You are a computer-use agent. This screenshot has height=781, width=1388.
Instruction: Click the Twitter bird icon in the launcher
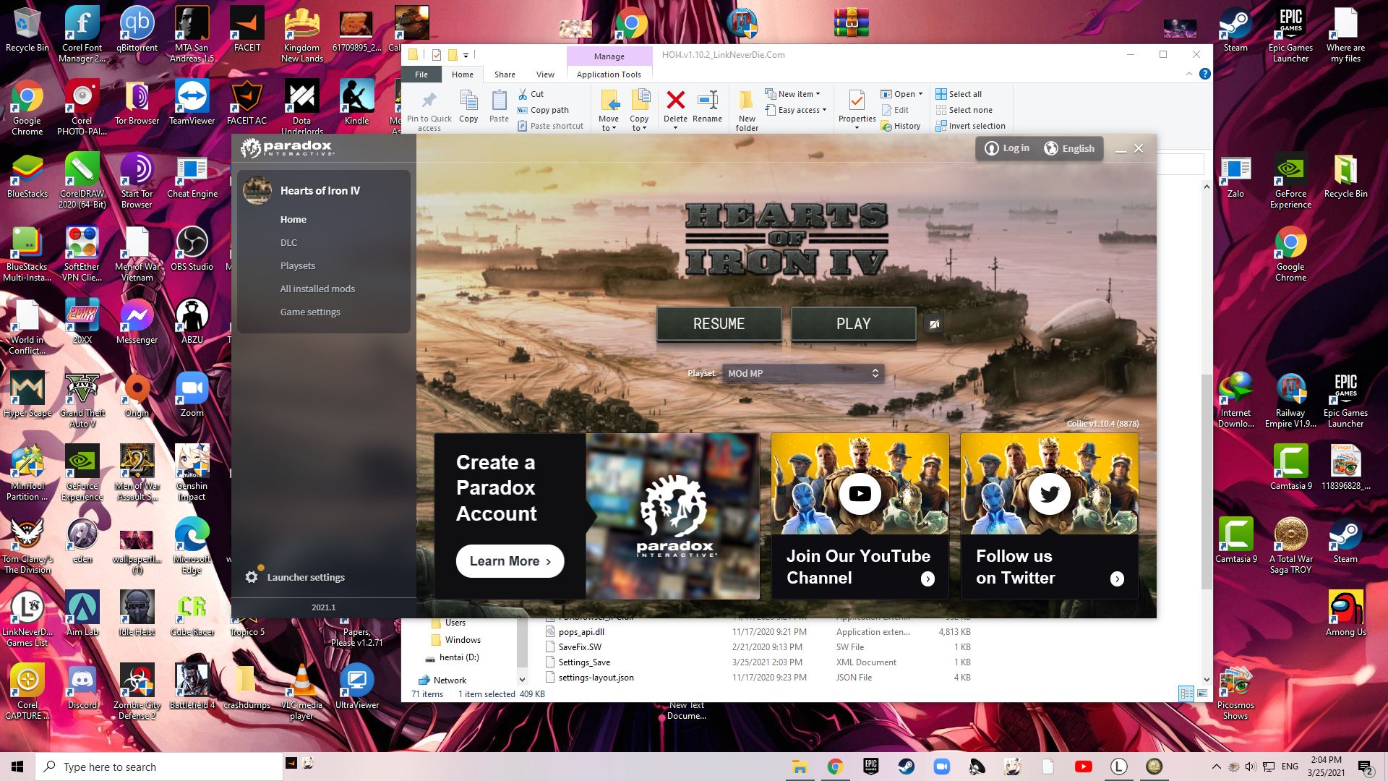coord(1049,493)
